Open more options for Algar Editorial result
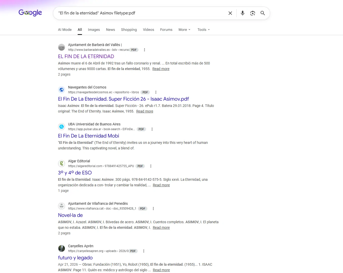 151,166
